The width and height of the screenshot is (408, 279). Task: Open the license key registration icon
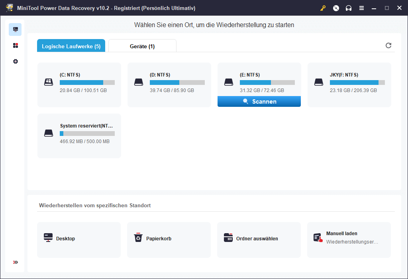[323, 8]
